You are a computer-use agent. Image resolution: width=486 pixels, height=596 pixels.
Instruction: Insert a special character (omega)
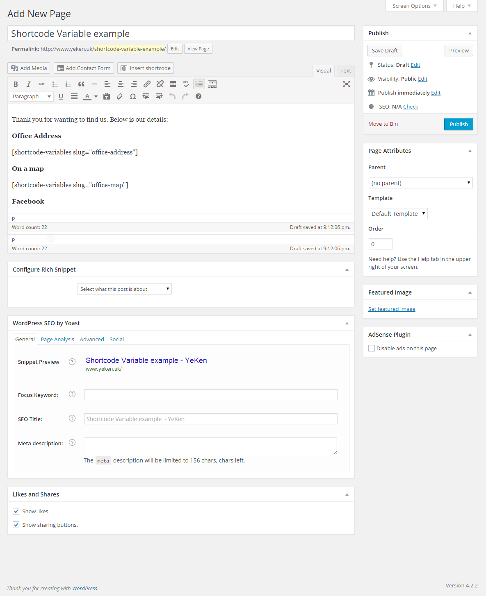coord(133,96)
